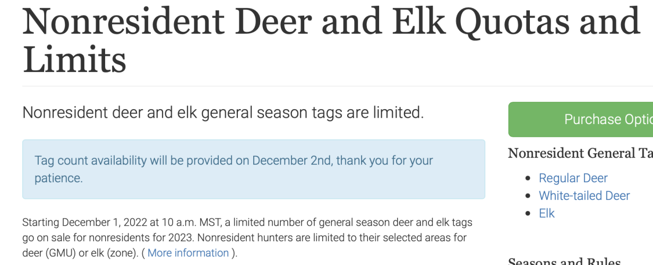Click the subtitle about general season tags limited

[x=223, y=112]
